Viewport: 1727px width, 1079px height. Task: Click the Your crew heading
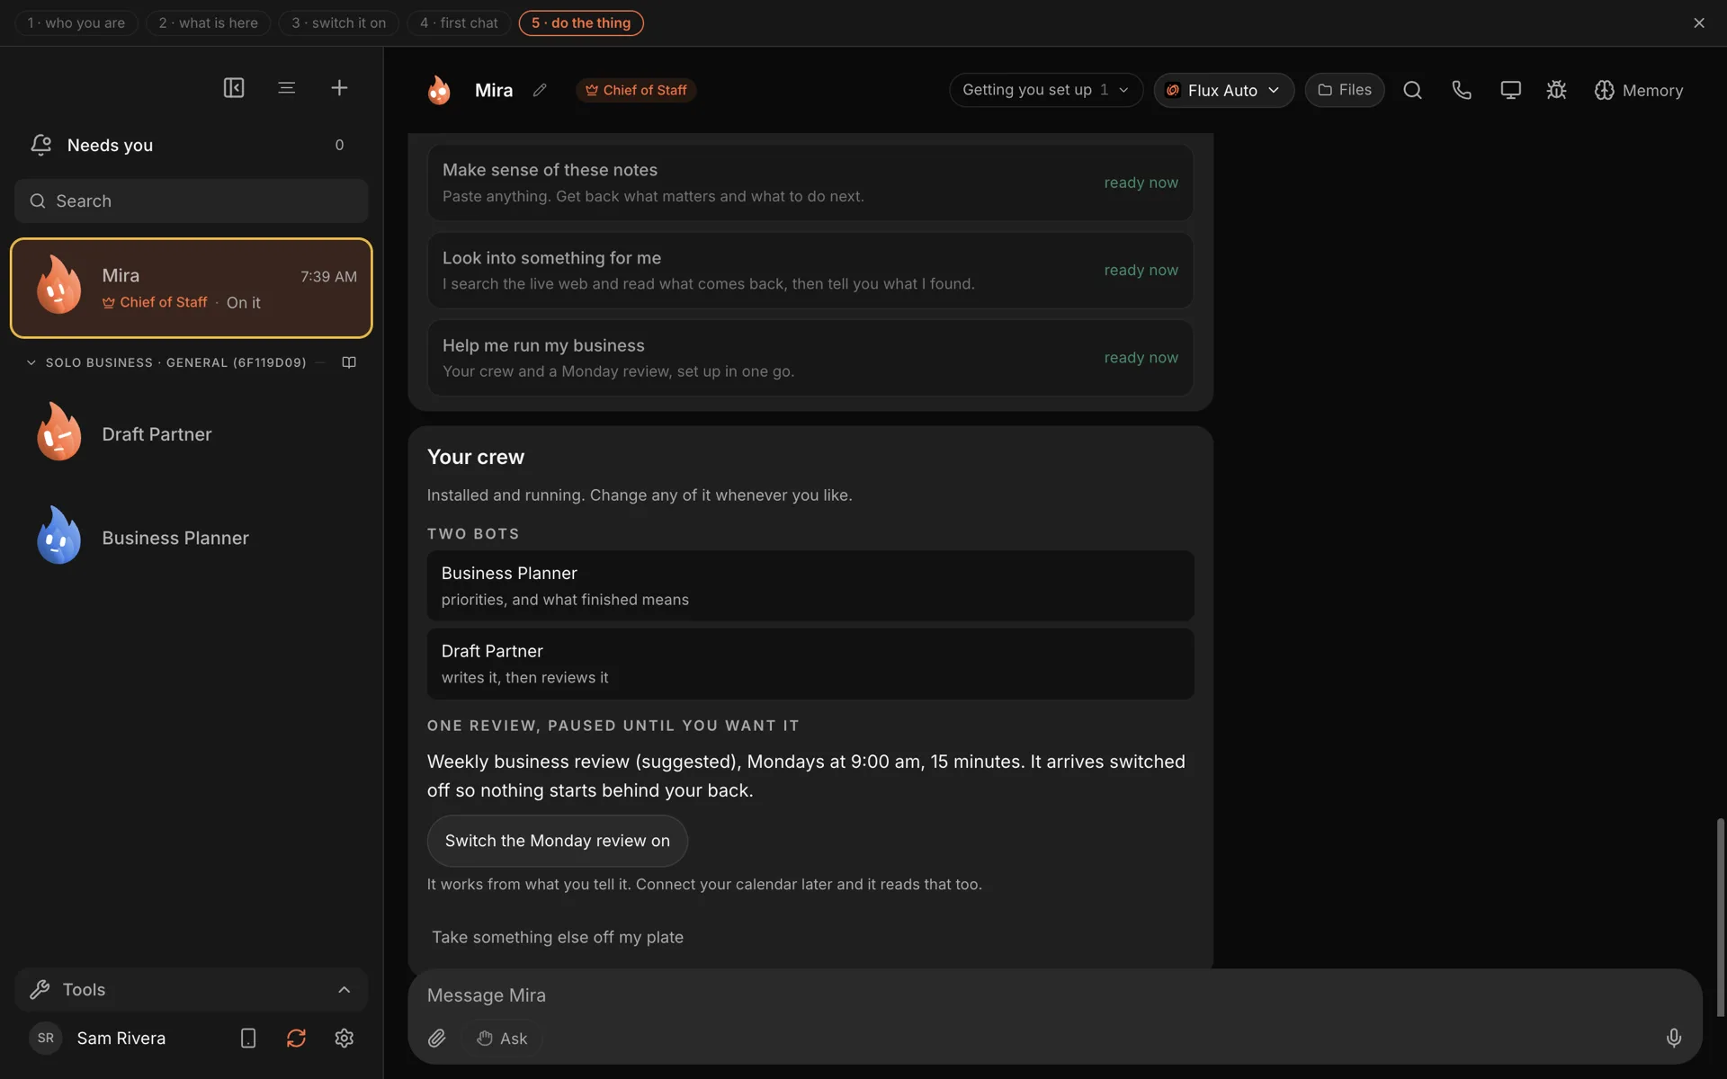tap(476, 457)
